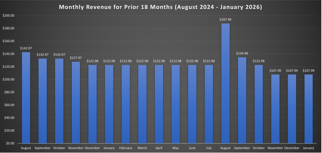The height and width of the screenshot is (153, 322).
Task: Select the first bar valued at $142.97
Action: click(x=26, y=98)
